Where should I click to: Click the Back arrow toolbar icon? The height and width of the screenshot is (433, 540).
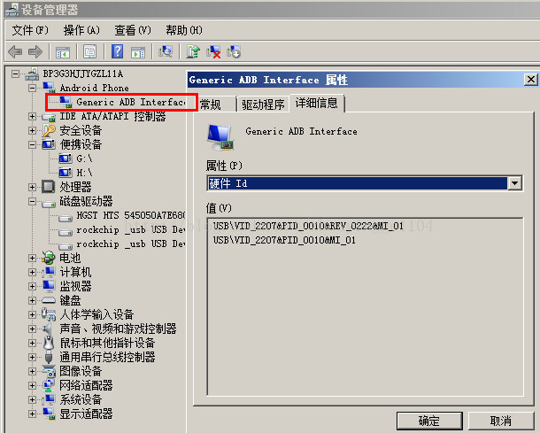click(15, 51)
